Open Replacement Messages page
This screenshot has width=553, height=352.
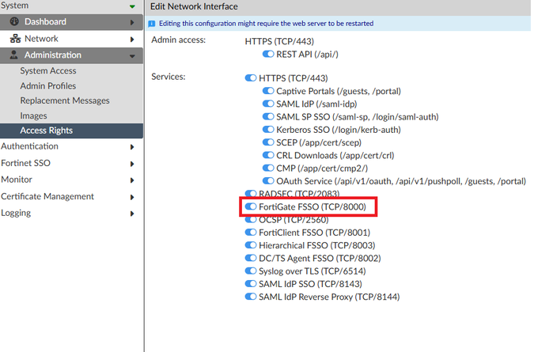pos(65,100)
